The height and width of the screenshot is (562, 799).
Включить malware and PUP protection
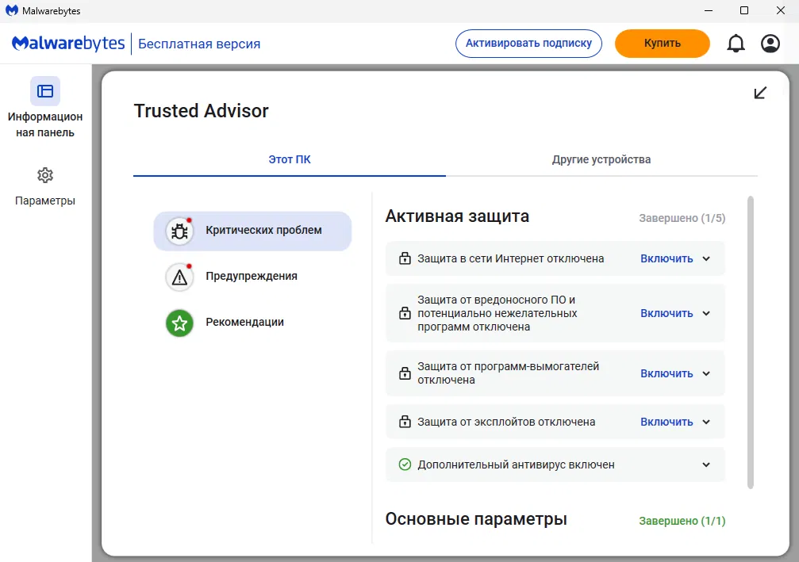click(666, 313)
